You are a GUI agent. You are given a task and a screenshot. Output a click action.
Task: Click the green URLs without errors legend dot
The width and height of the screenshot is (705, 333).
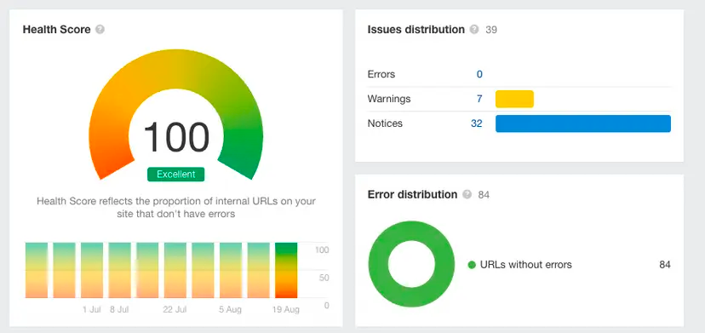[x=472, y=265]
